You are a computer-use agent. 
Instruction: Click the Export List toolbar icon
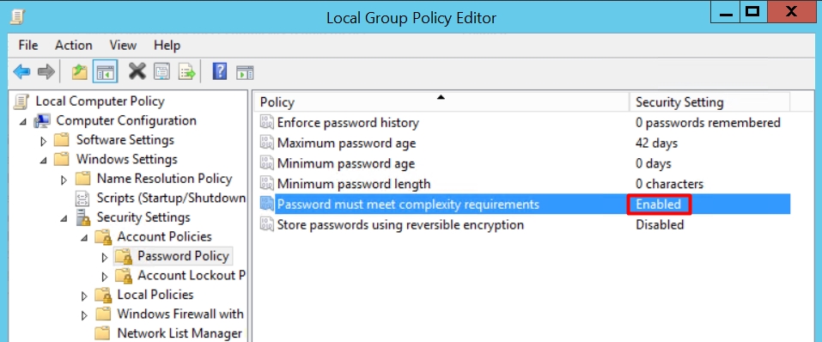pos(186,72)
